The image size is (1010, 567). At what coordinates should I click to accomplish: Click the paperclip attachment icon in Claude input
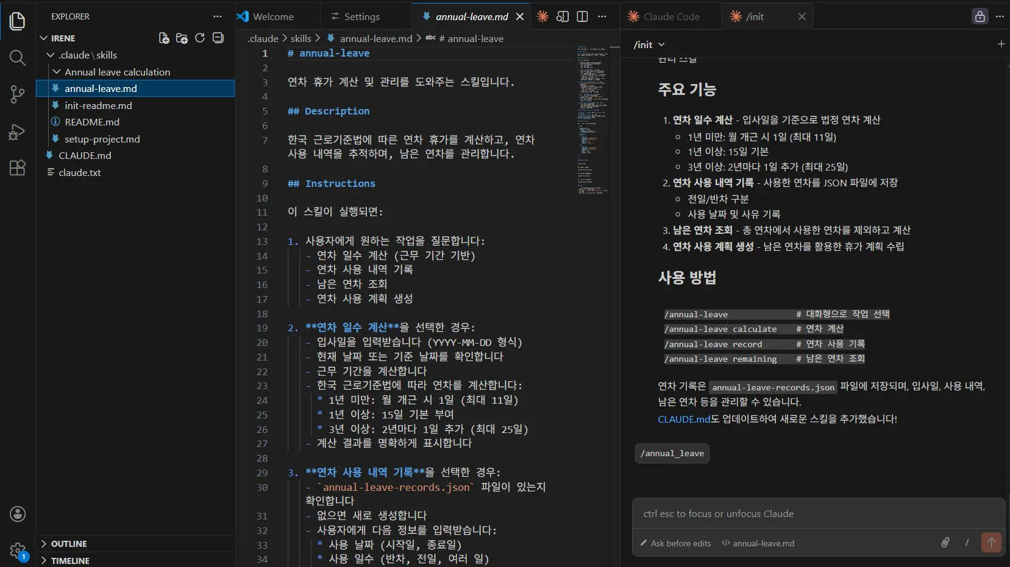945,543
